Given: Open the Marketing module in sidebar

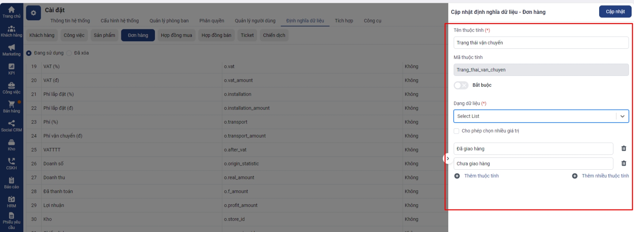Looking at the screenshot, I should [11, 50].
